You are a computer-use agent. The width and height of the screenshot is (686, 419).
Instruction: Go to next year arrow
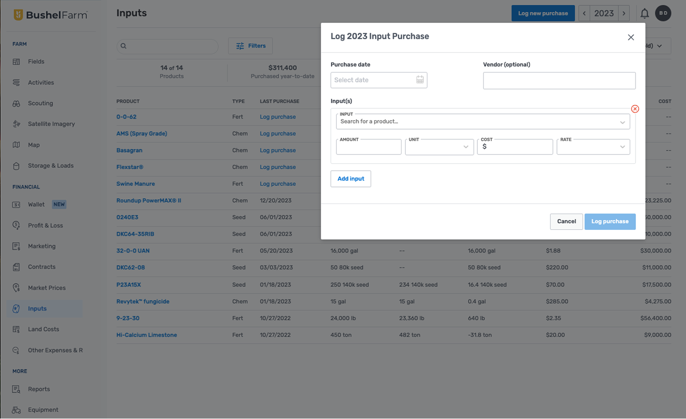[x=624, y=13]
